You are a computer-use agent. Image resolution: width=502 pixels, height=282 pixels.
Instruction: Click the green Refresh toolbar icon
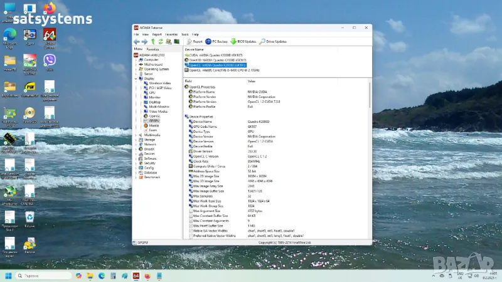[160, 41]
